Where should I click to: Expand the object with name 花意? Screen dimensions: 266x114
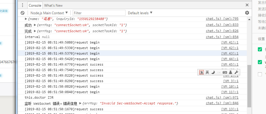pos(26,19)
